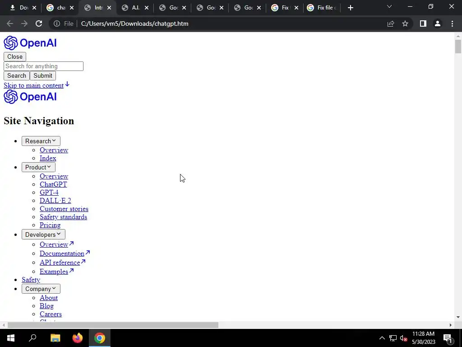
Task: Close the A.I. tab
Action: point(147,8)
